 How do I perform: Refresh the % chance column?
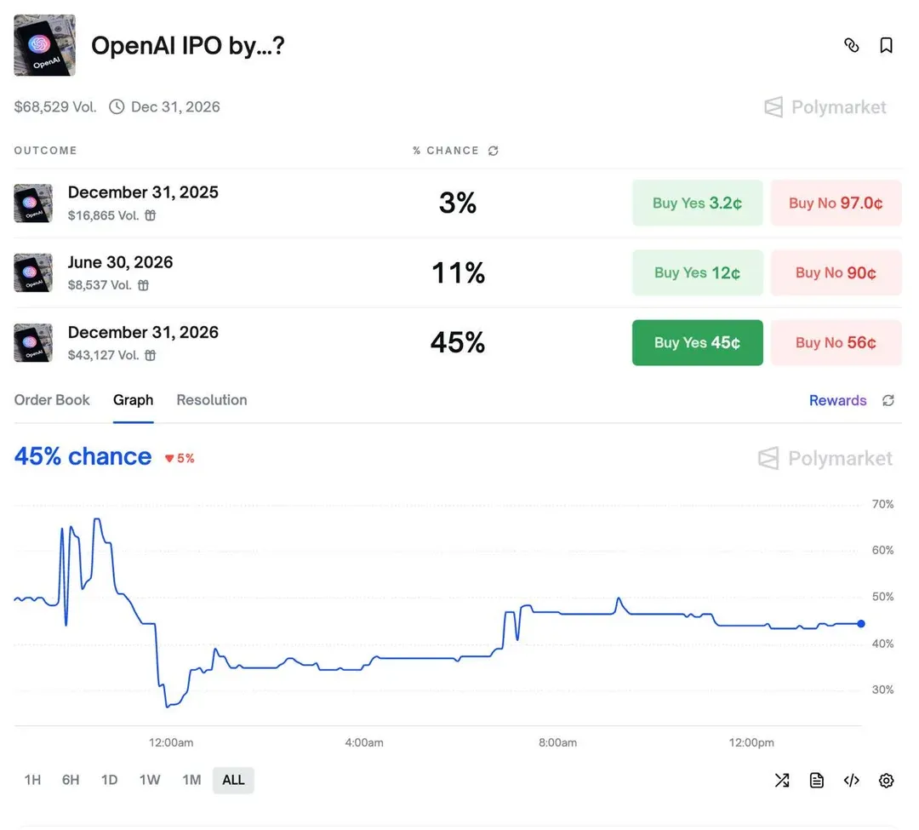(494, 151)
